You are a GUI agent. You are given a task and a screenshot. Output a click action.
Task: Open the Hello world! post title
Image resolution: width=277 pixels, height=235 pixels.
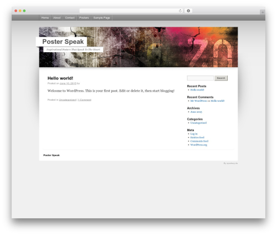point(60,78)
